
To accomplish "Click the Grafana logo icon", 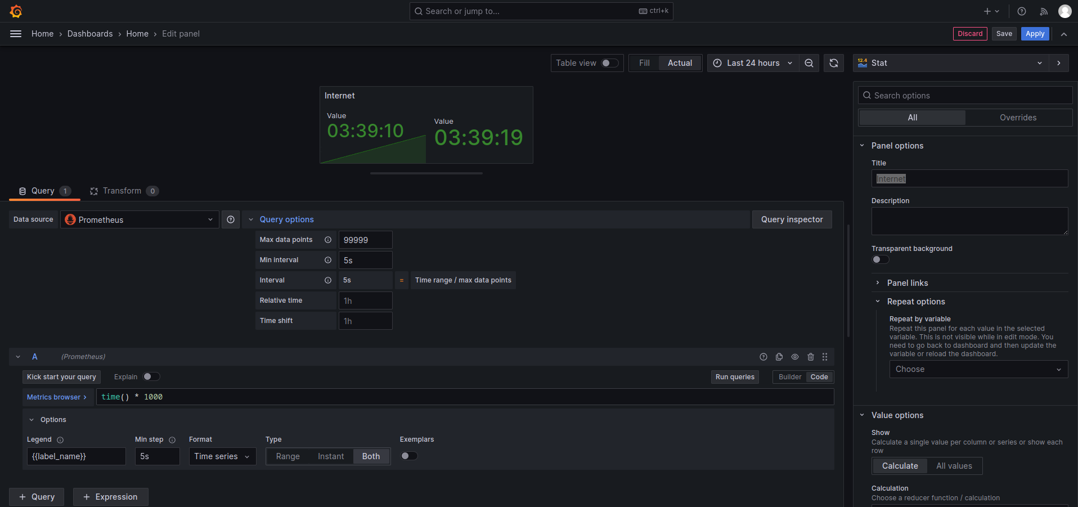I will click(x=16, y=11).
